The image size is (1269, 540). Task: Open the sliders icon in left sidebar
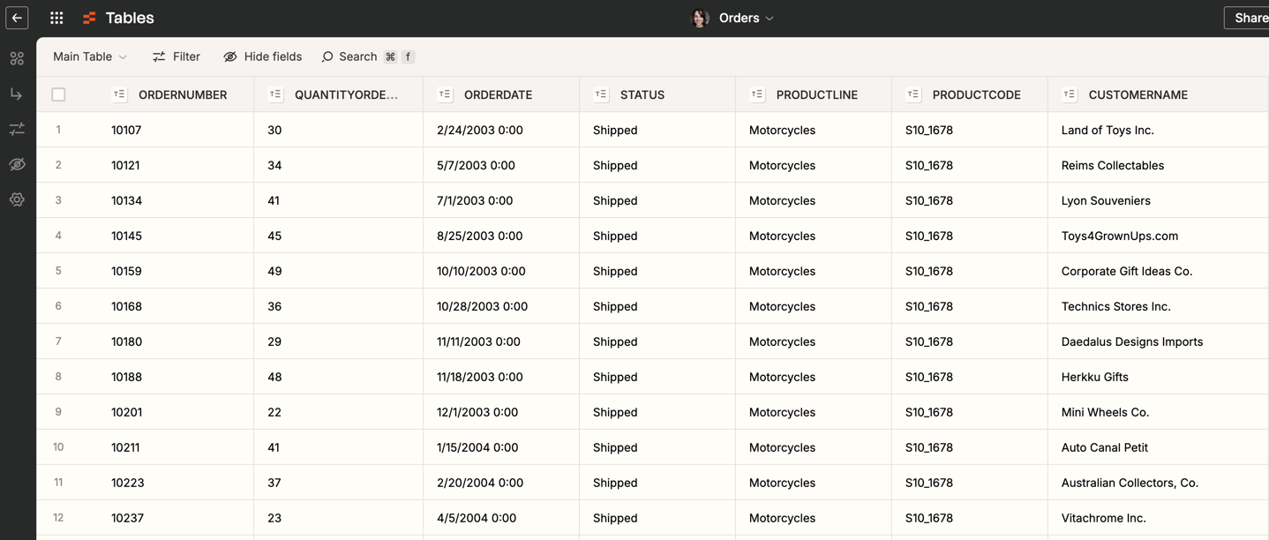click(x=17, y=130)
